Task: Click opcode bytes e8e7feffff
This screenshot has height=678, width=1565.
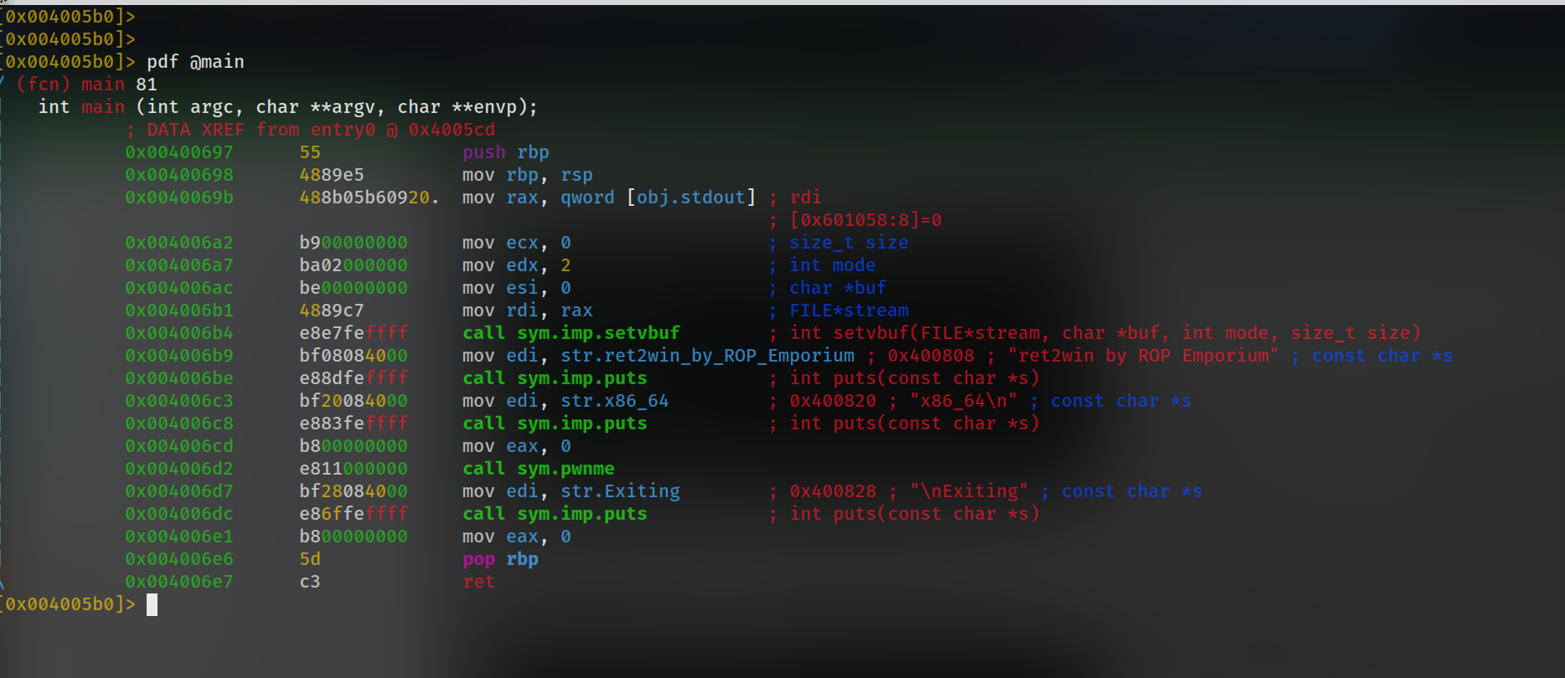Action: tap(354, 333)
